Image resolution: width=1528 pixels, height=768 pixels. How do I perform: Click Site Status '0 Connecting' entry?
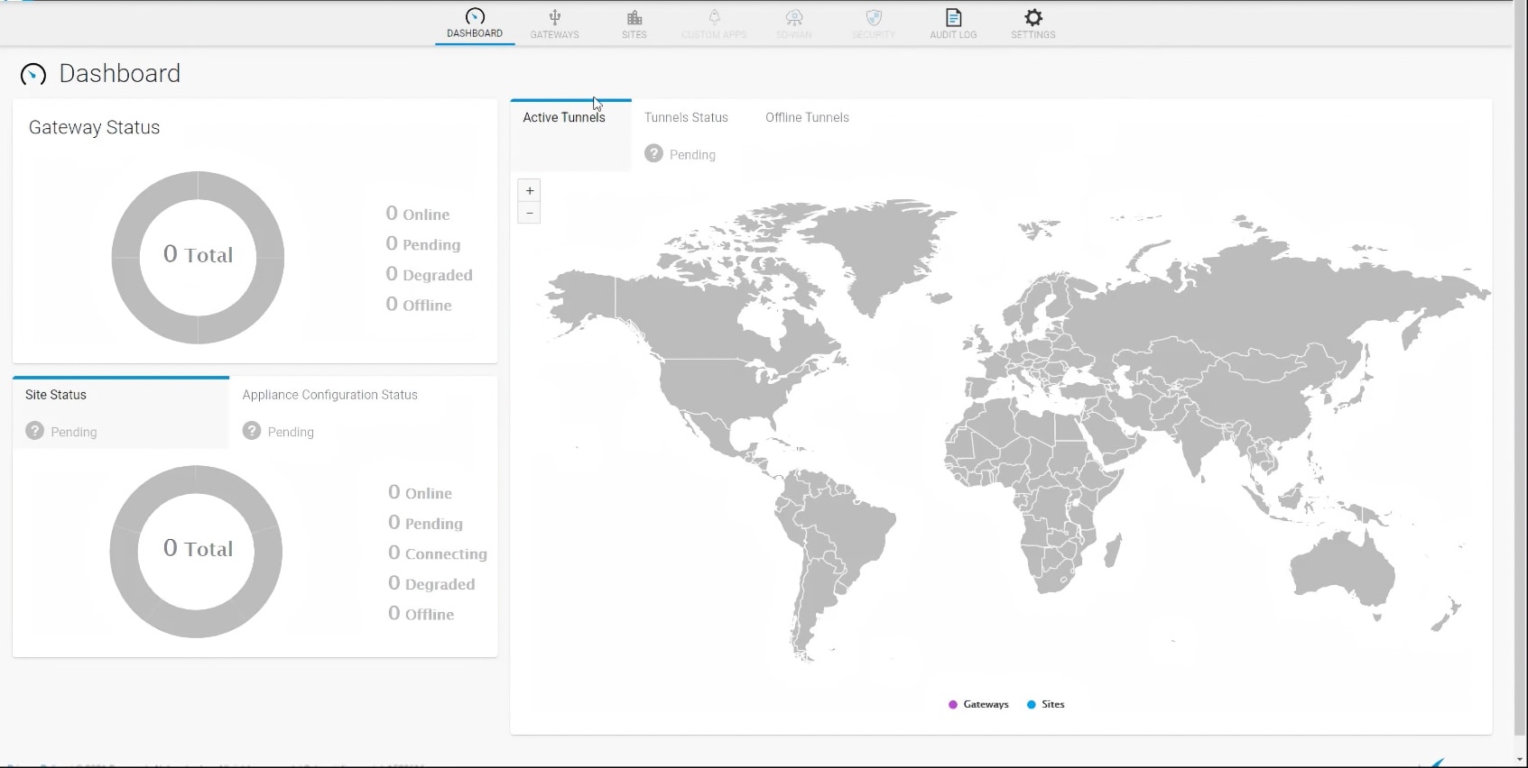pyautogui.click(x=438, y=553)
